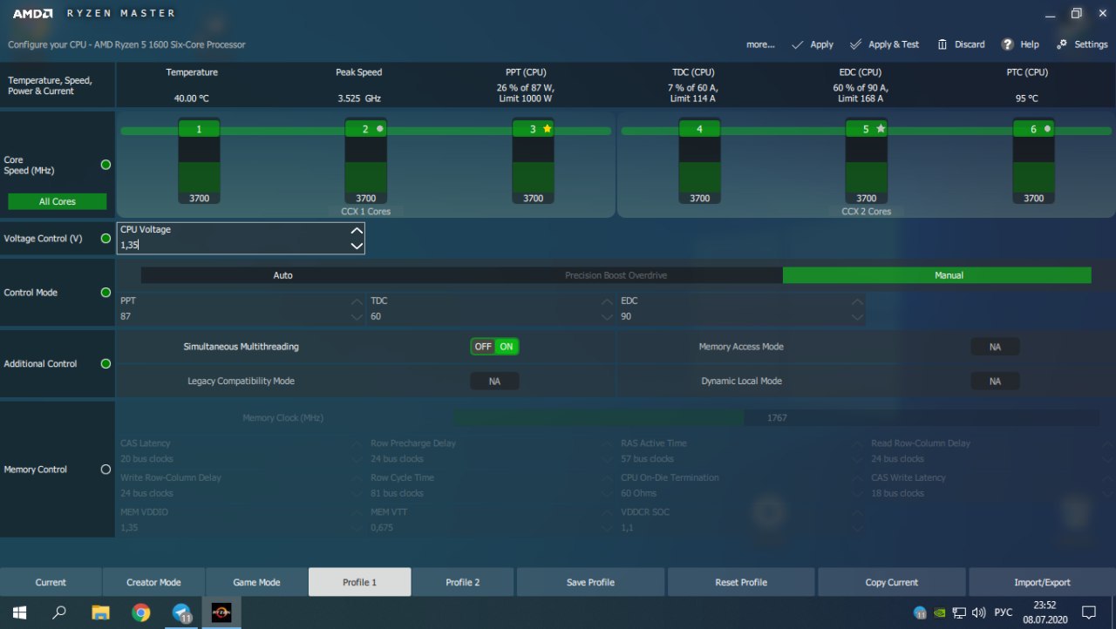Click the Apply & Test button
This screenshot has width=1116, height=629.
click(x=884, y=44)
